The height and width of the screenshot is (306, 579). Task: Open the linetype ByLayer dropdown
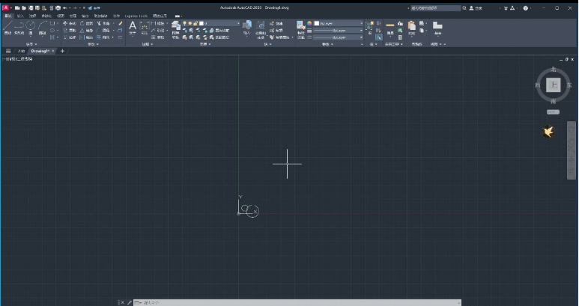pos(339,37)
